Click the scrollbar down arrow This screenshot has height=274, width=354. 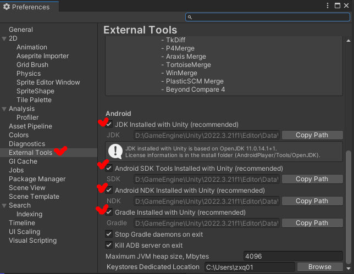pyautogui.click(x=349, y=269)
